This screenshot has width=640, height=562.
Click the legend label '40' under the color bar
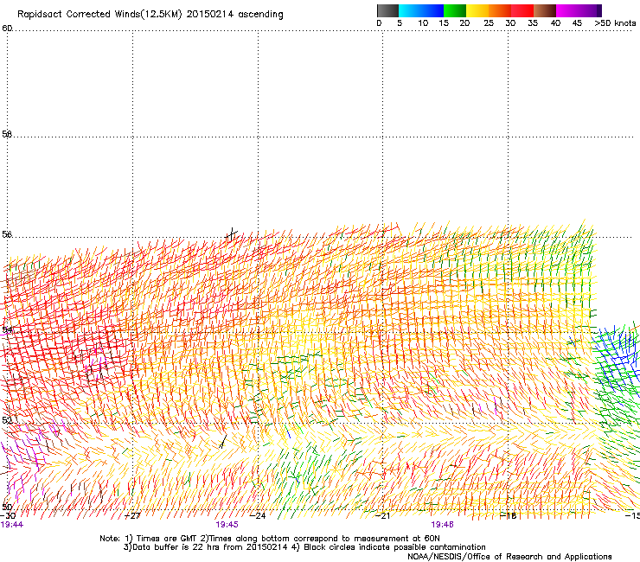555,23
